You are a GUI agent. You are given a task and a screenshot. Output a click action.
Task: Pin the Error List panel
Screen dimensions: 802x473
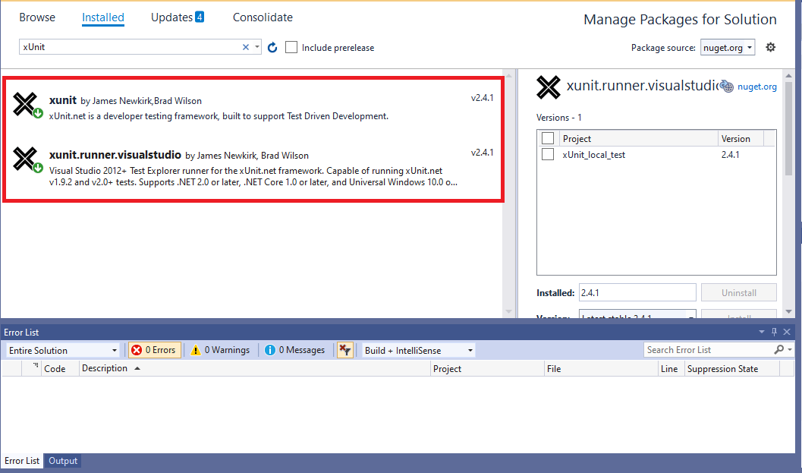click(x=773, y=331)
